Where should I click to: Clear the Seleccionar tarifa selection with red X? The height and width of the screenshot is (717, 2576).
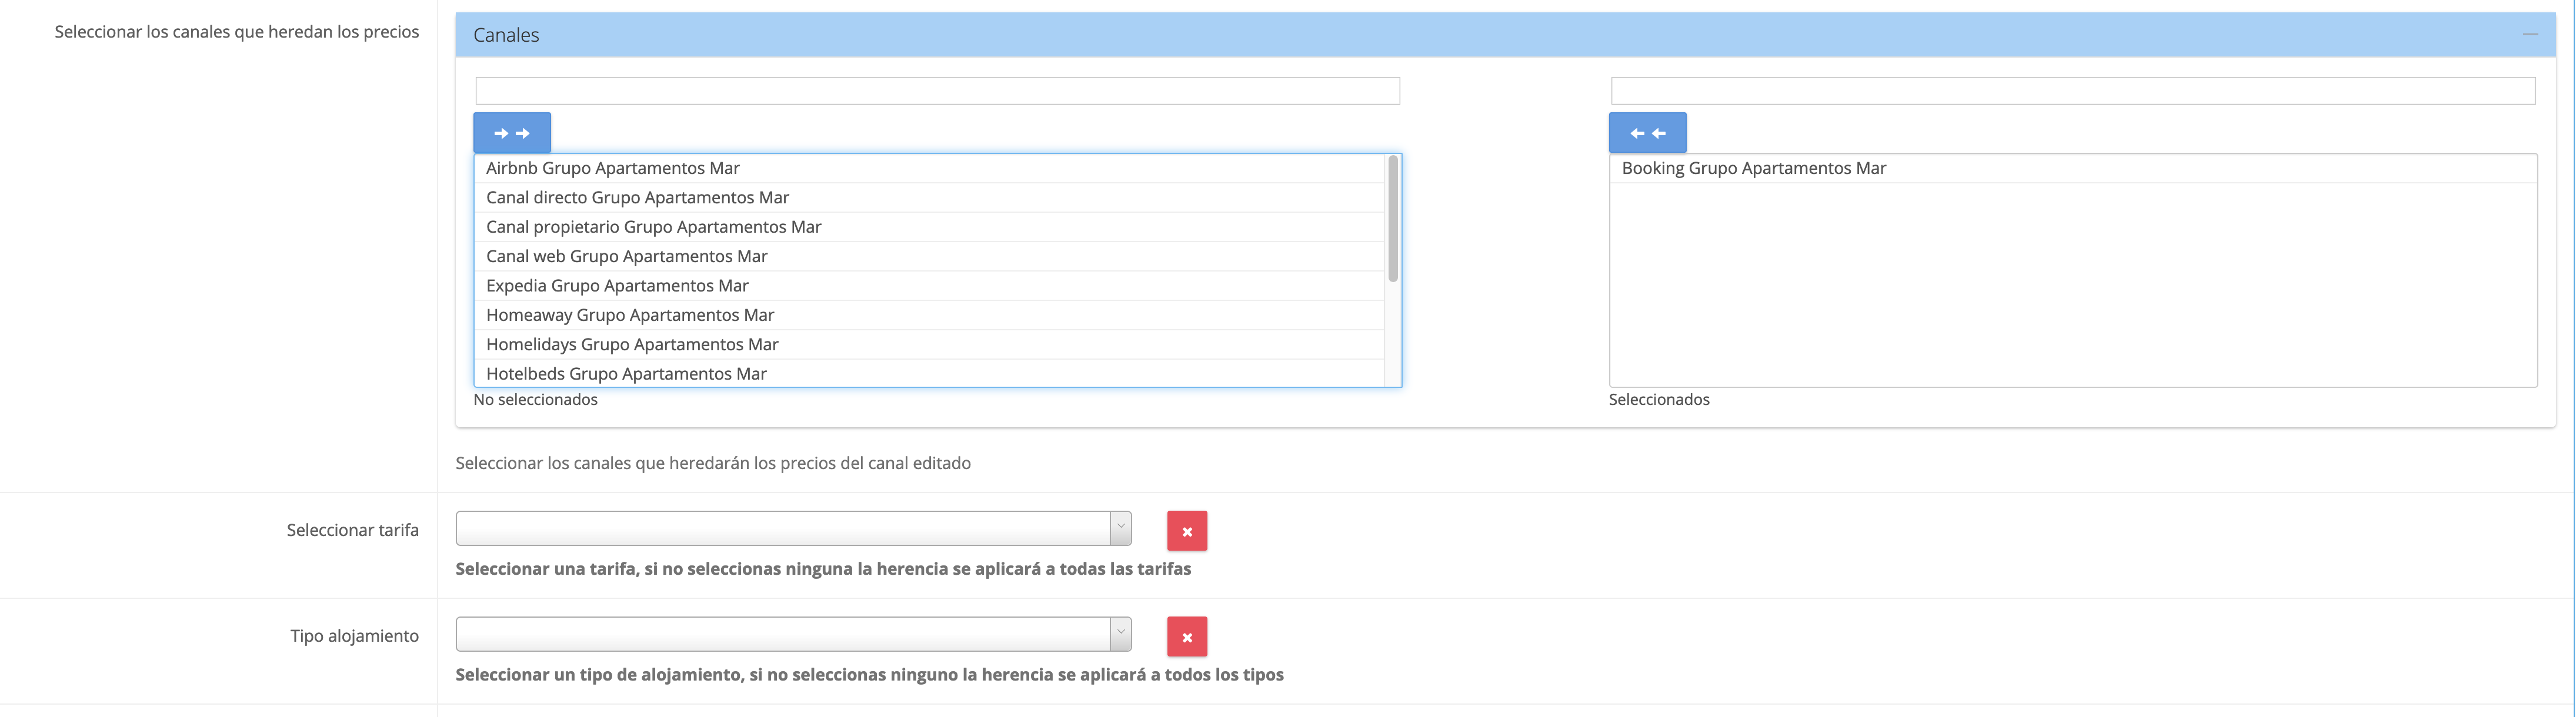[1186, 531]
